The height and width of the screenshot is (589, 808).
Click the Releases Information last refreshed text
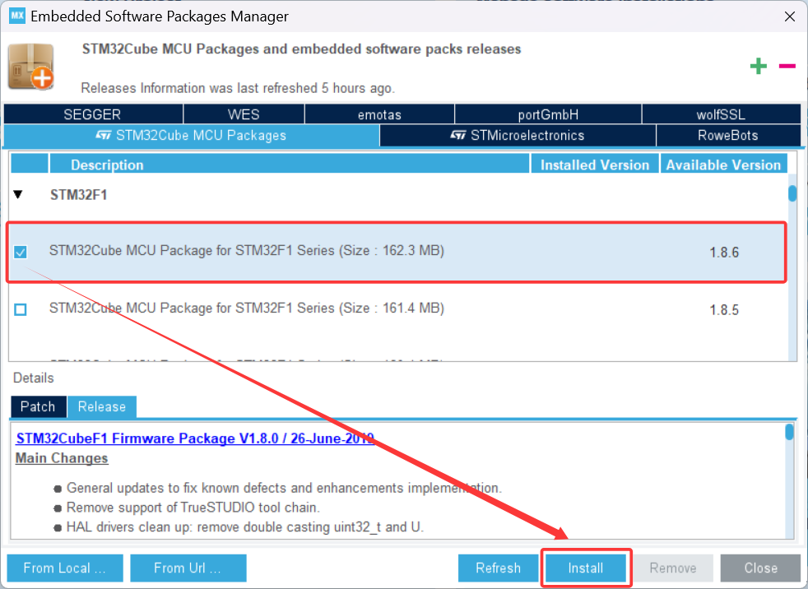click(238, 88)
